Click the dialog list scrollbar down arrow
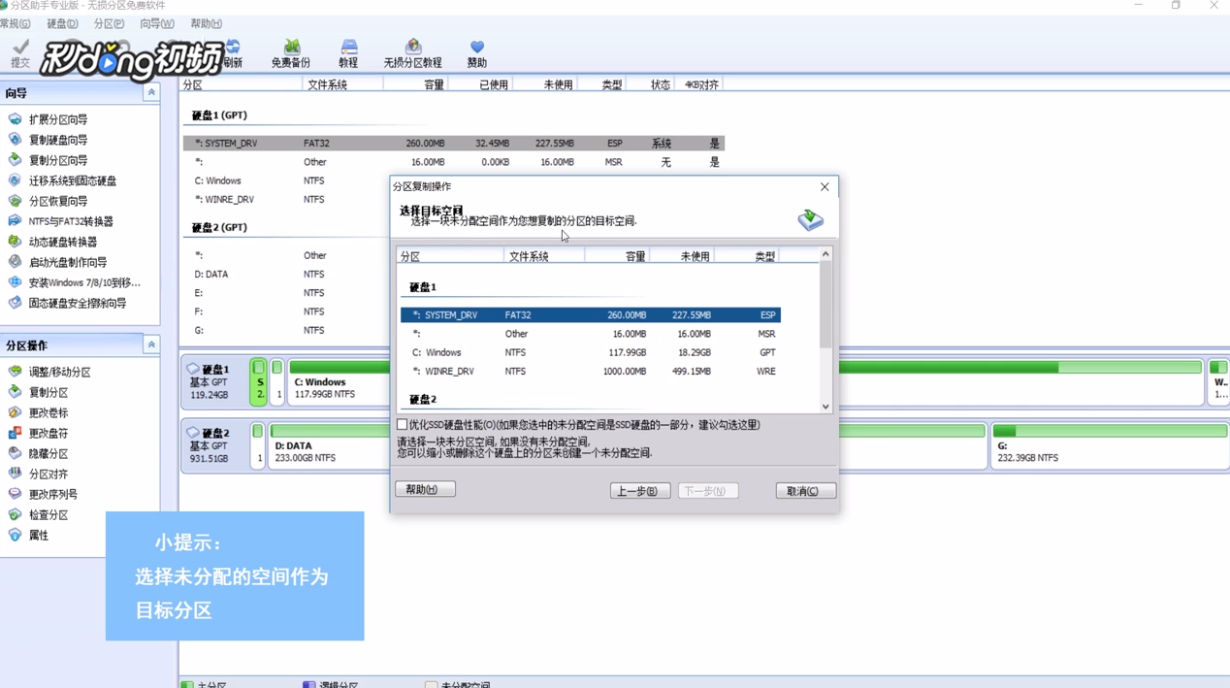Viewport: 1230px width, 688px height. (825, 407)
